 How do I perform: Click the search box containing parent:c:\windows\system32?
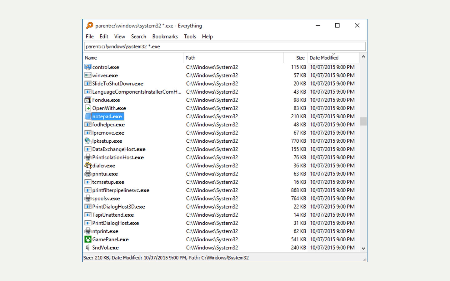pyautogui.click(x=225, y=47)
